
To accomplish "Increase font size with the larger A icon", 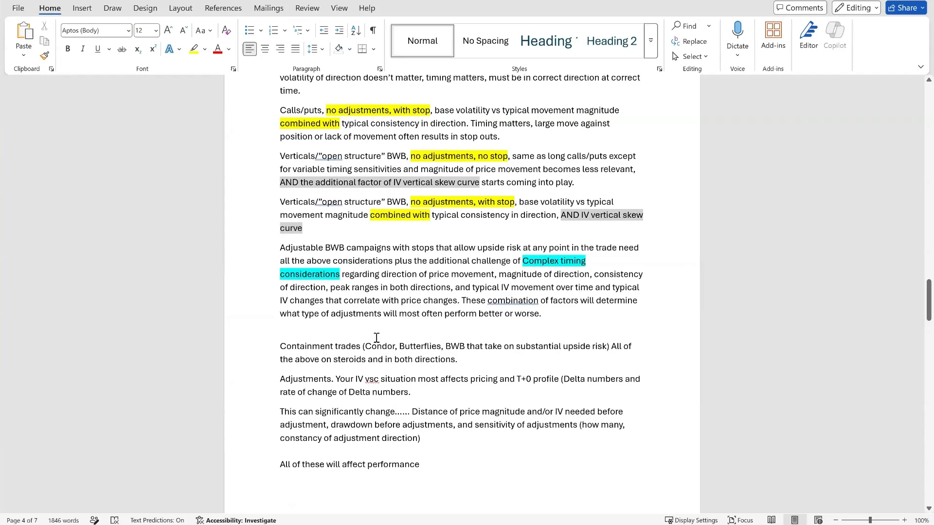I will coord(168,30).
